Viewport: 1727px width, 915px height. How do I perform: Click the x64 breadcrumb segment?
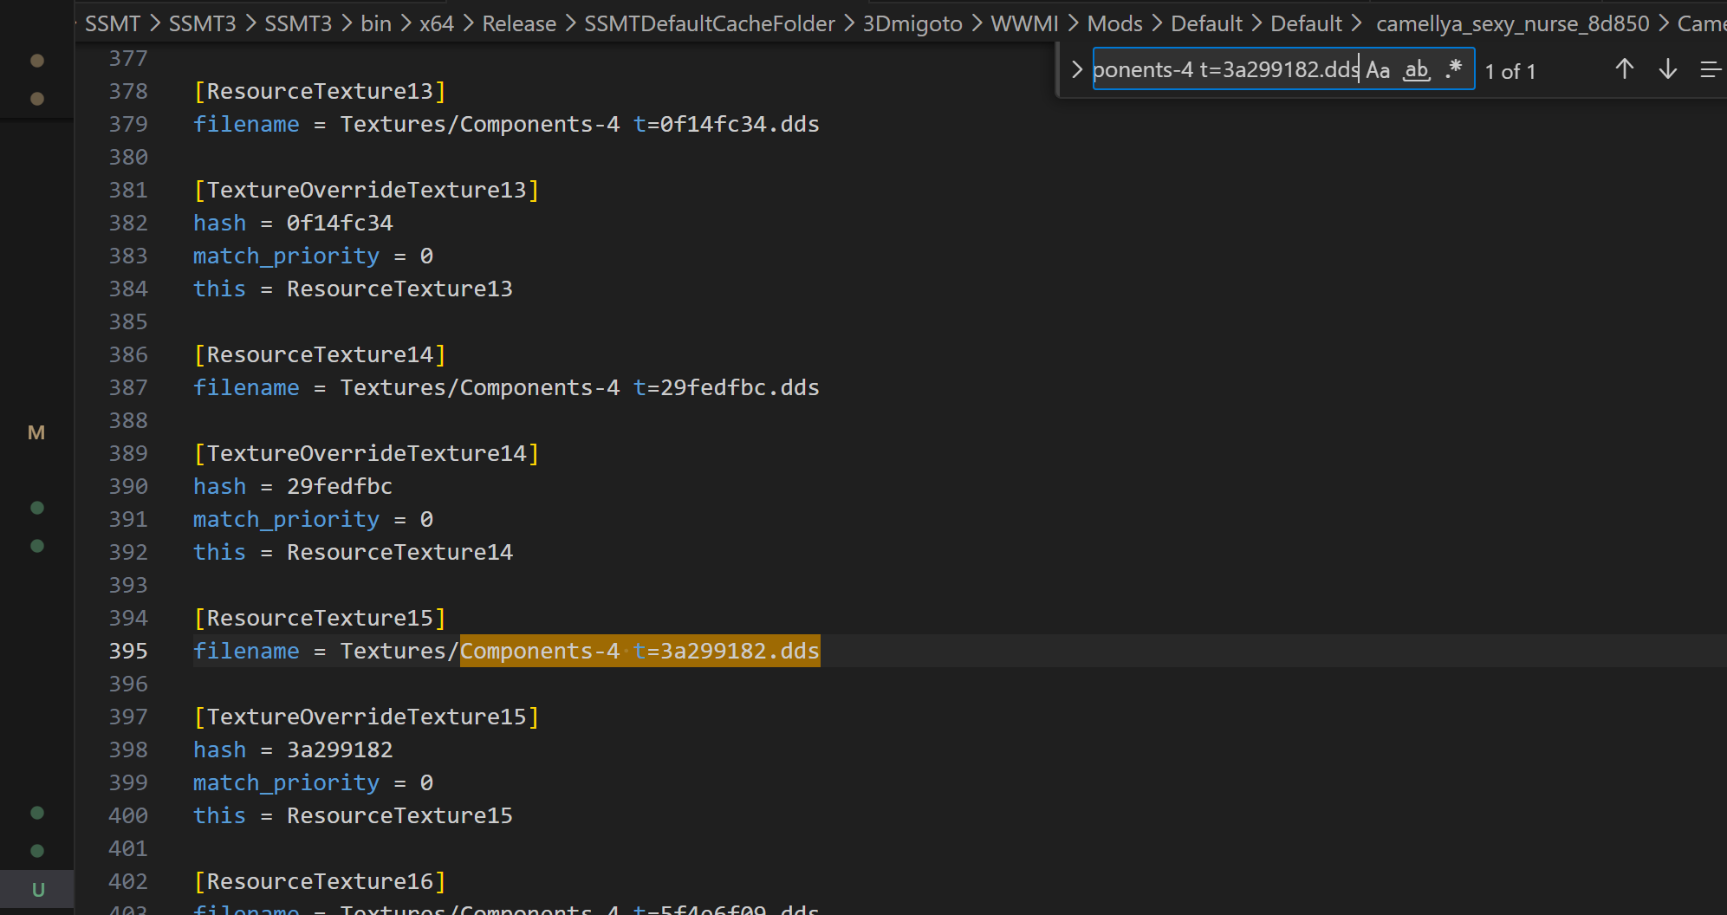tap(436, 23)
